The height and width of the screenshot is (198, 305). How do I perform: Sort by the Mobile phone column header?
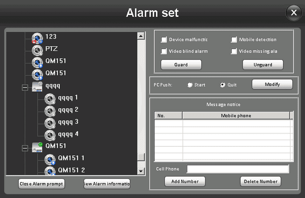click(x=236, y=115)
